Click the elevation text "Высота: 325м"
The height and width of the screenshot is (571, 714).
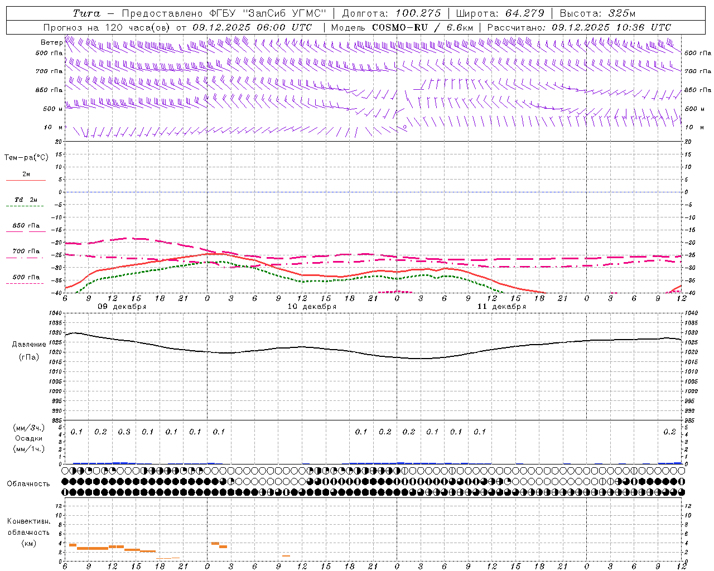(x=597, y=13)
